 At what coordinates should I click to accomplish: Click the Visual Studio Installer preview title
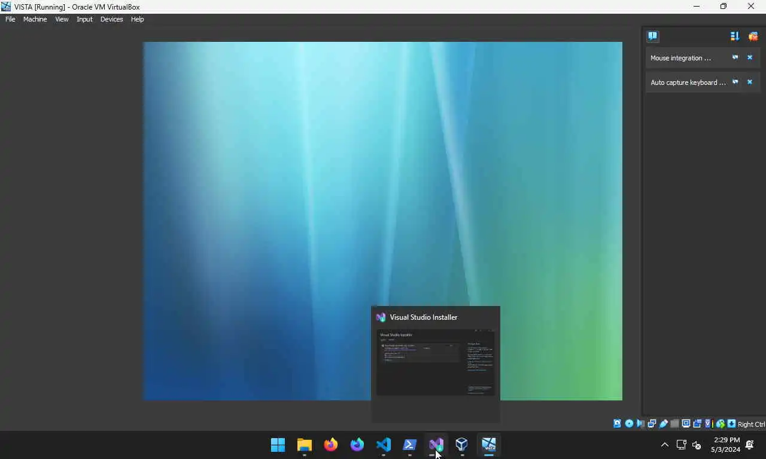(424, 317)
